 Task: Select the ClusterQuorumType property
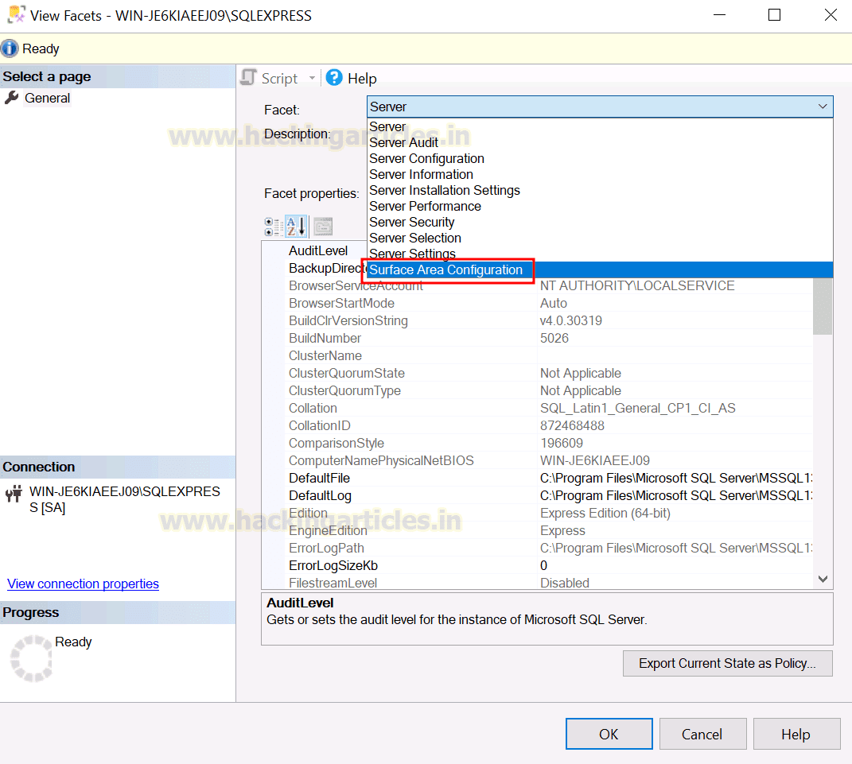point(345,391)
